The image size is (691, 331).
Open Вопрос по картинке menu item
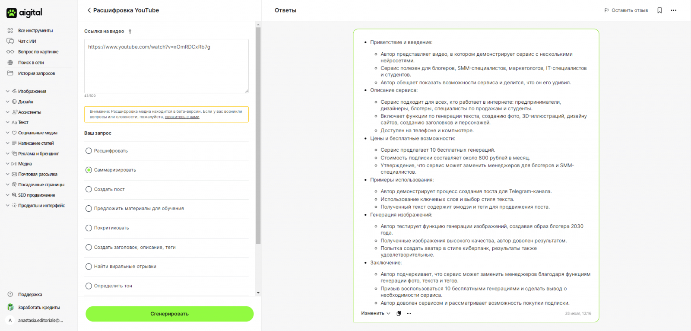pos(38,52)
